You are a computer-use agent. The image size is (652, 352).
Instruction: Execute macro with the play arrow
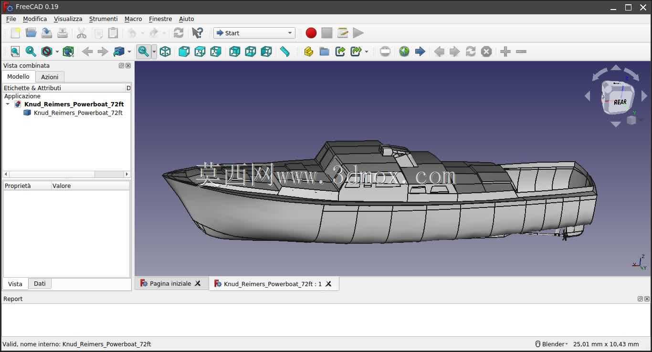pyautogui.click(x=358, y=33)
